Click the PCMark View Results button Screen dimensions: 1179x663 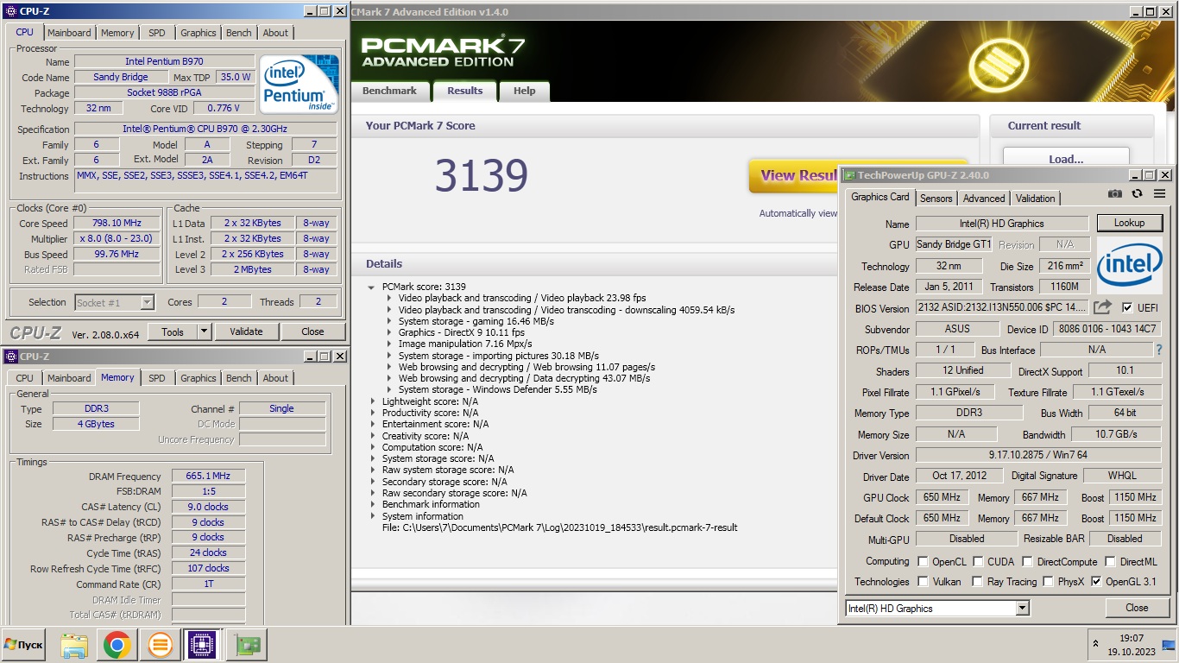coord(793,175)
